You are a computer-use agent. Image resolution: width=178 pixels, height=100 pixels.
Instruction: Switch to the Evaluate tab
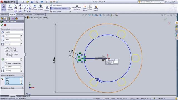coord(20,14)
